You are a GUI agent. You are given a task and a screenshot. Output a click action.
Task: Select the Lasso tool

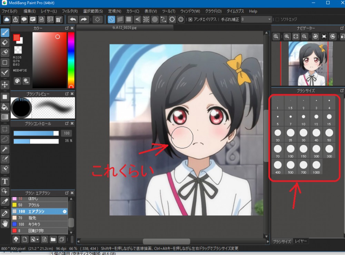click(5, 139)
